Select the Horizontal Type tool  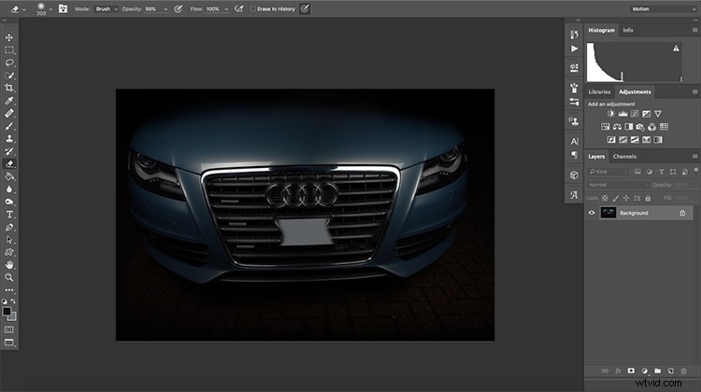(x=9, y=215)
